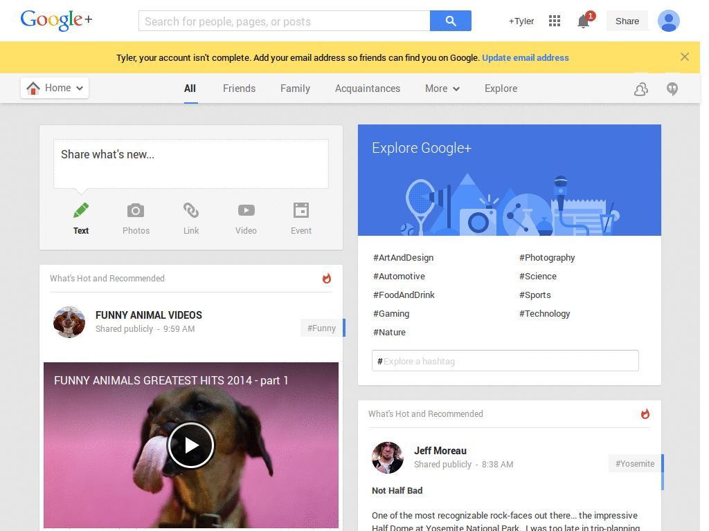Click the Share what's new box

point(191,163)
